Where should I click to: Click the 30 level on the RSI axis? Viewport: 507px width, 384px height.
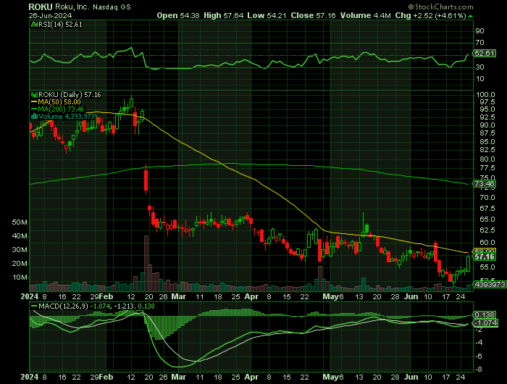coord(479,67)
